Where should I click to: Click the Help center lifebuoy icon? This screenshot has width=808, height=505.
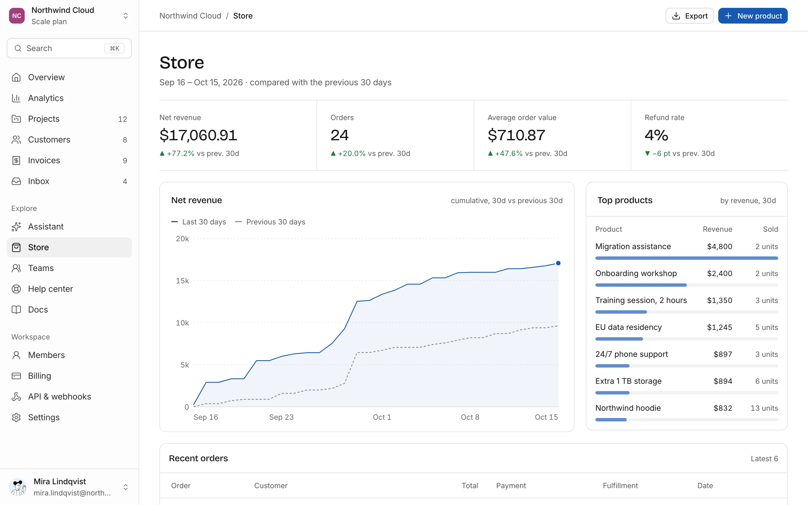[x=16, y=289]
